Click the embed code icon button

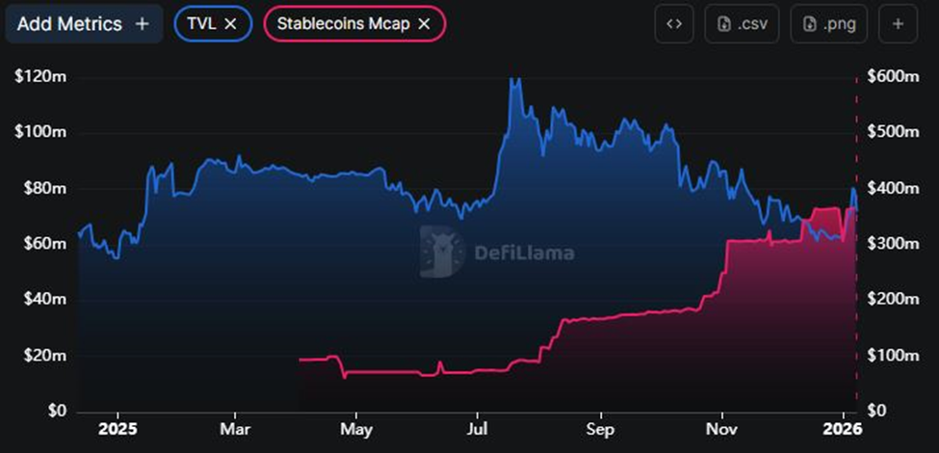pyautogui.click(x=674, y=24)
